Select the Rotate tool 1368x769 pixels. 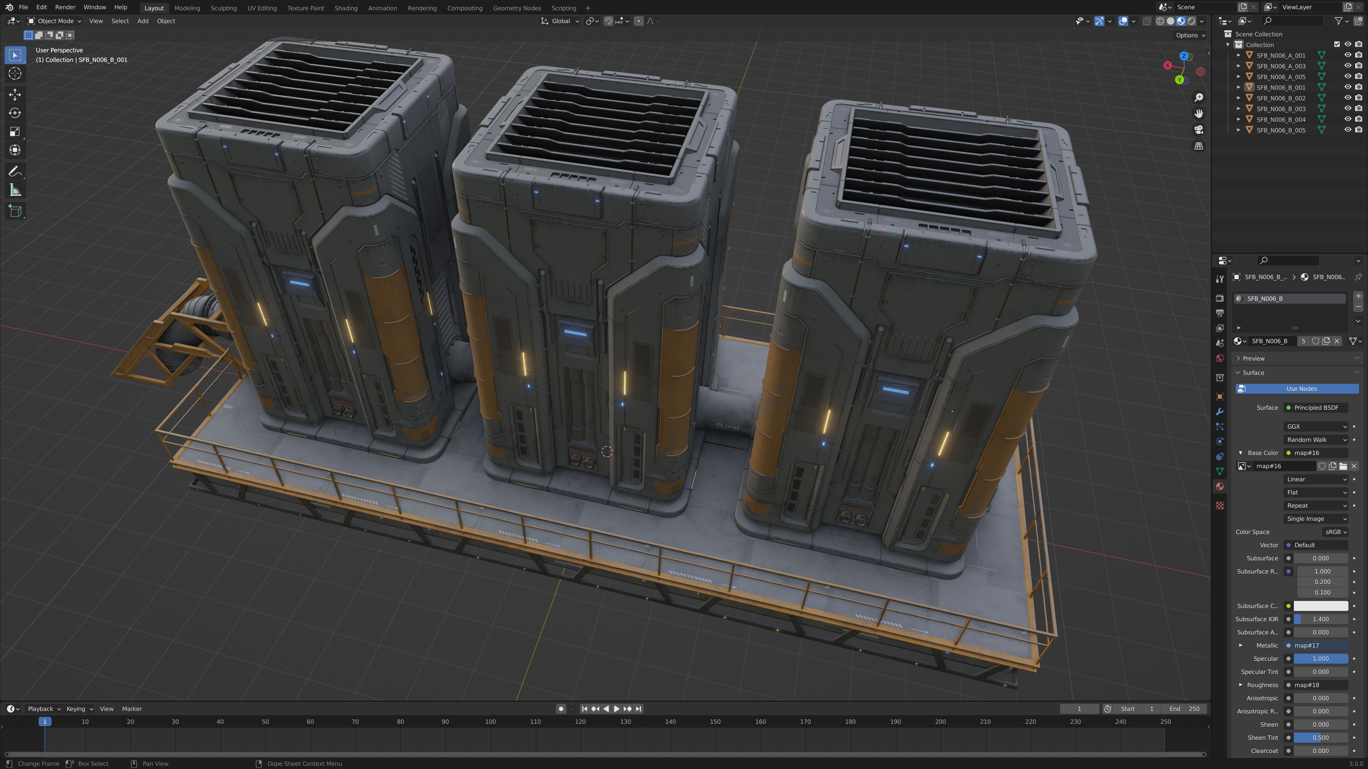tap(15, 113)
